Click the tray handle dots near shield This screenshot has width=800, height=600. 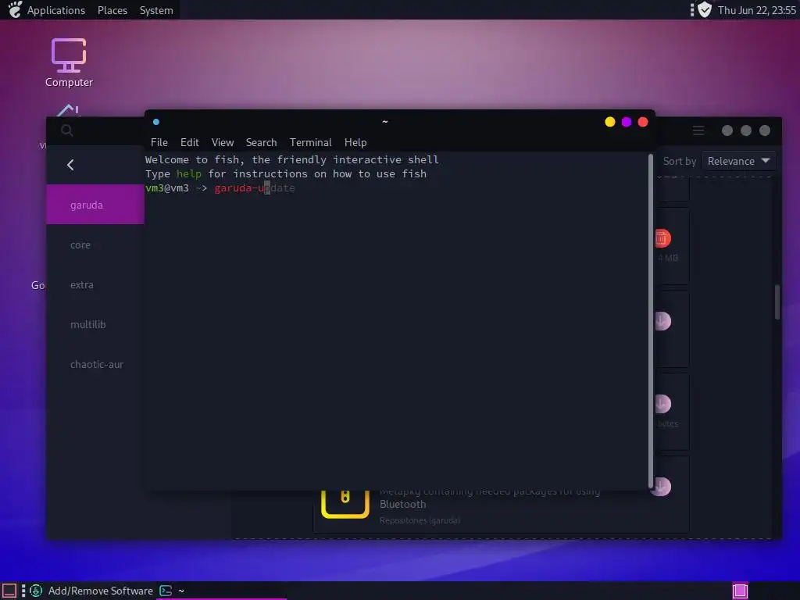point(692,9)
